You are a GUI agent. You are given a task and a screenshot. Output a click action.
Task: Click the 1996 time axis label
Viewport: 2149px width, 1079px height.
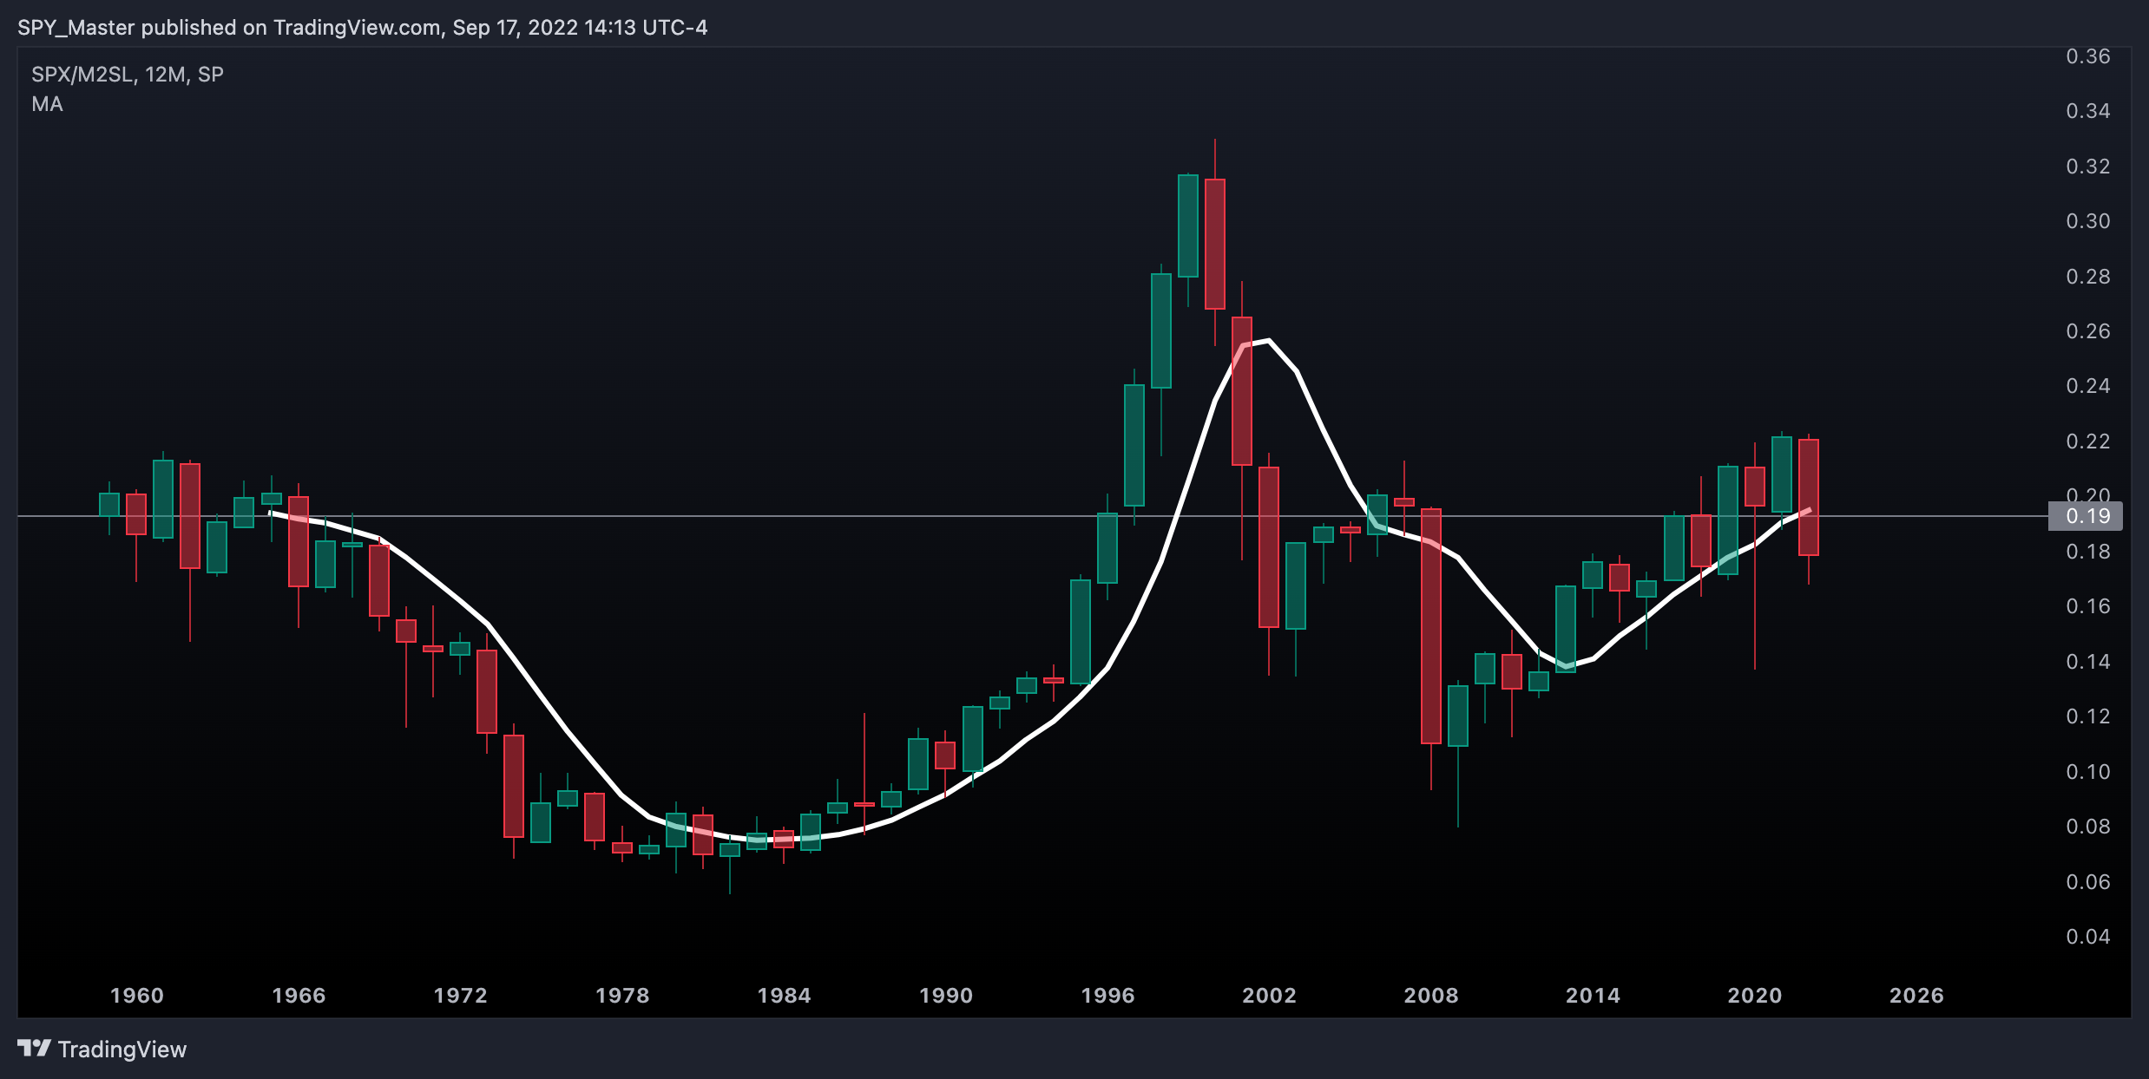point(1108,996)
